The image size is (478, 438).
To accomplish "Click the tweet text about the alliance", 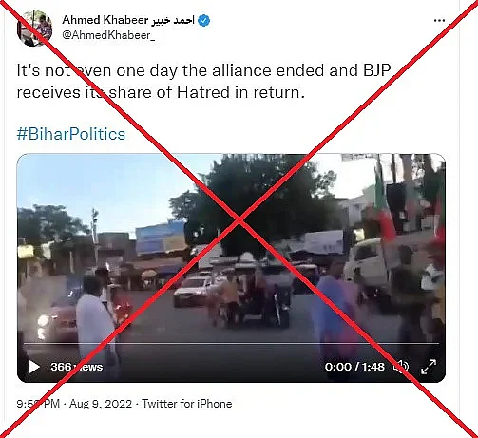I will (x=204, y=82).
